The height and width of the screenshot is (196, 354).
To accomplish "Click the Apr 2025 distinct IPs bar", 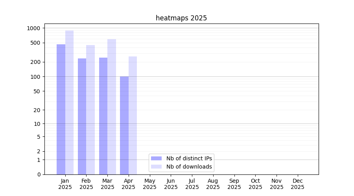I will pyautogui.click(x=124, y=125).
